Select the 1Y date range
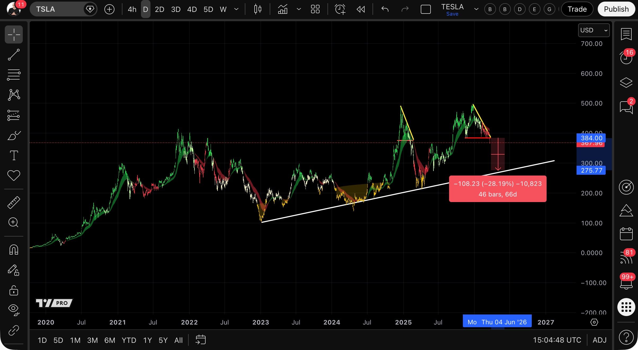This screenshot has width=638, height=350. point(147,340)
